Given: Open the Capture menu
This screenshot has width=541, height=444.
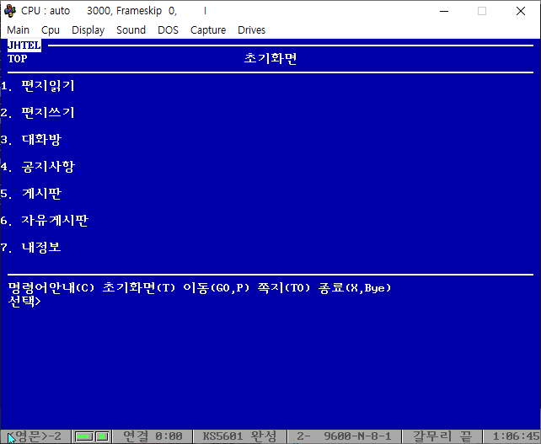Looking at the screenshot, I should tap(207, 29).
